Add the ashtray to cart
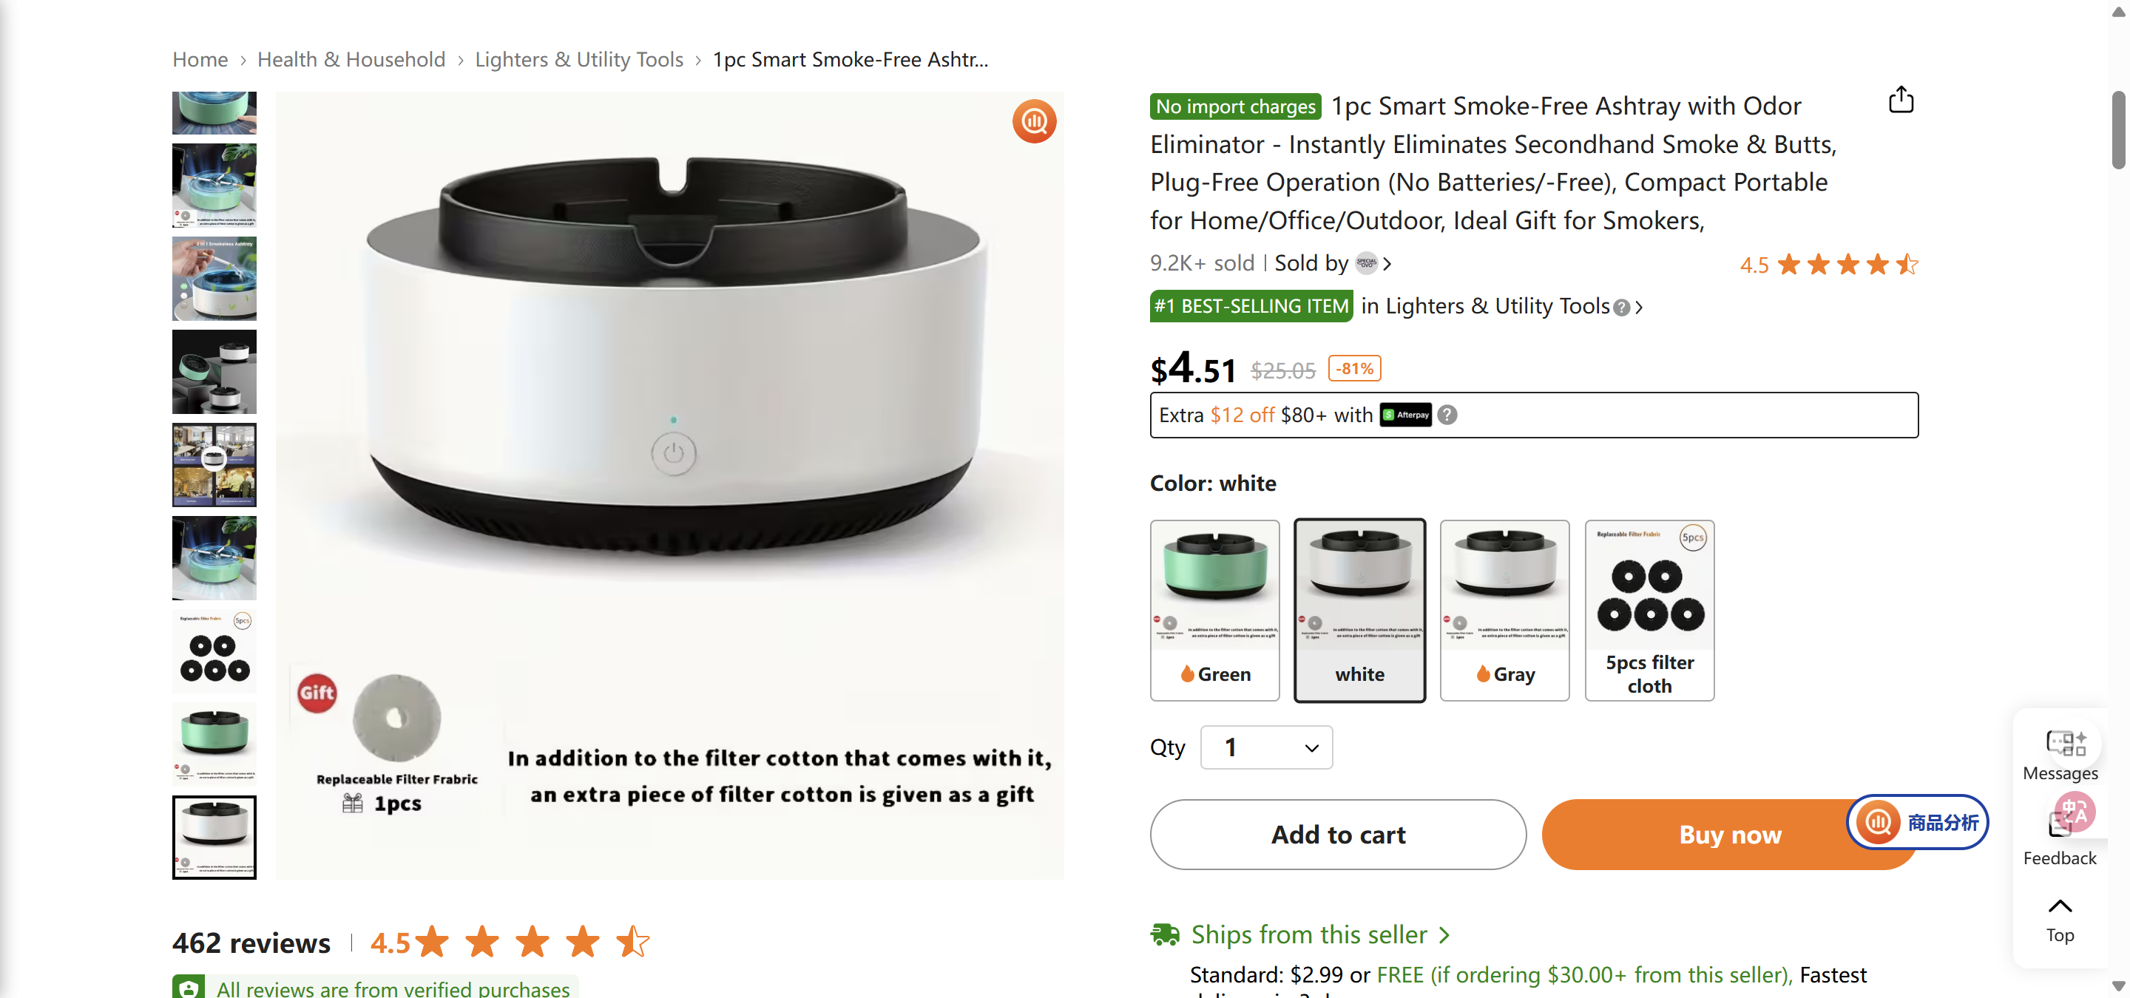Screen dimensions: 2130x998 point(1337,835)
